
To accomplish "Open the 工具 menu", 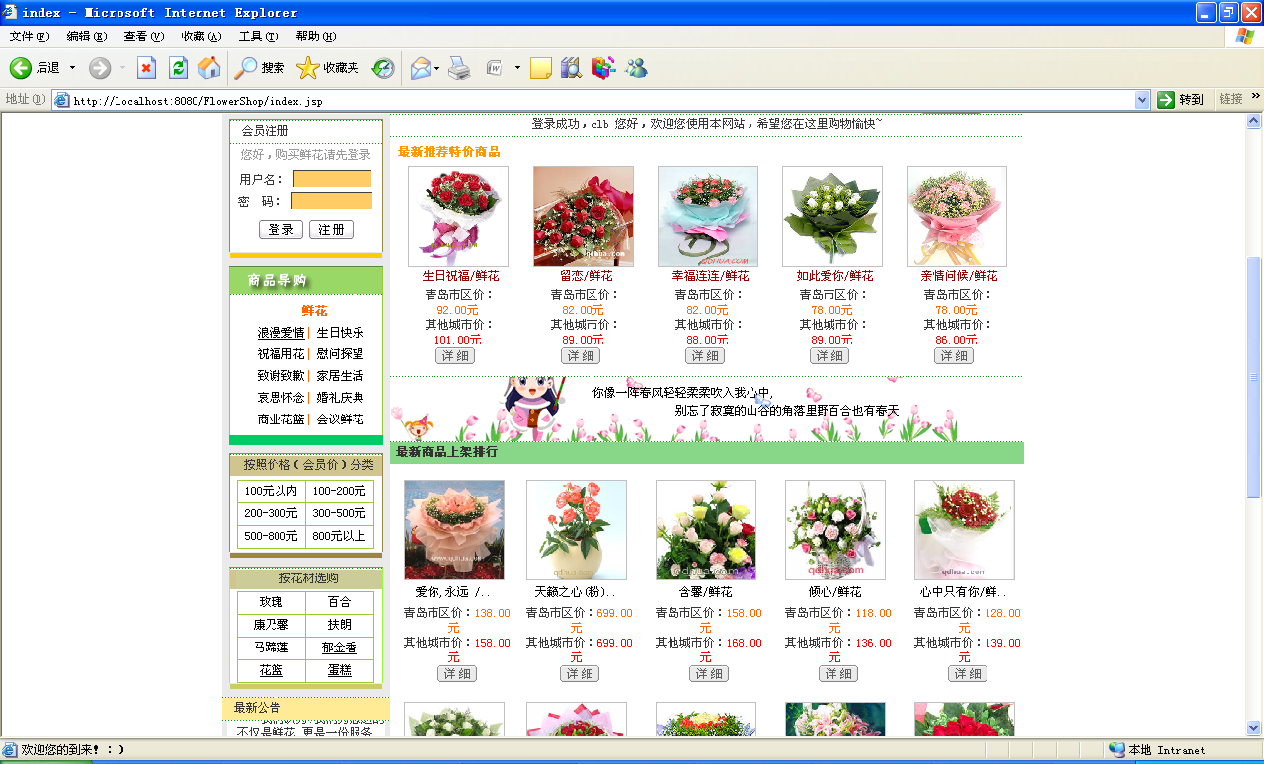I will pos(259,37).
